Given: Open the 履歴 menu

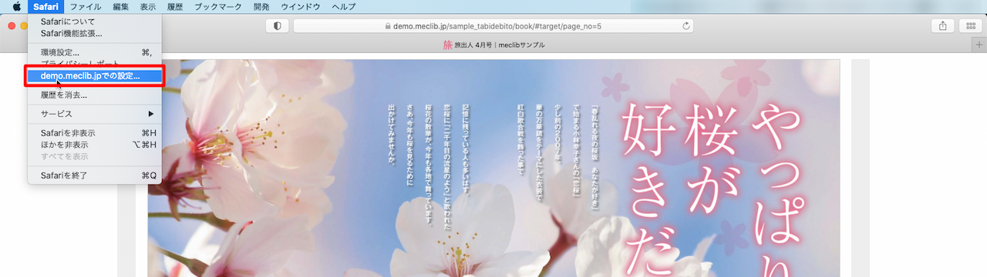Looking at the screenshot, I should pyautogui.click(x=175, y=6).
